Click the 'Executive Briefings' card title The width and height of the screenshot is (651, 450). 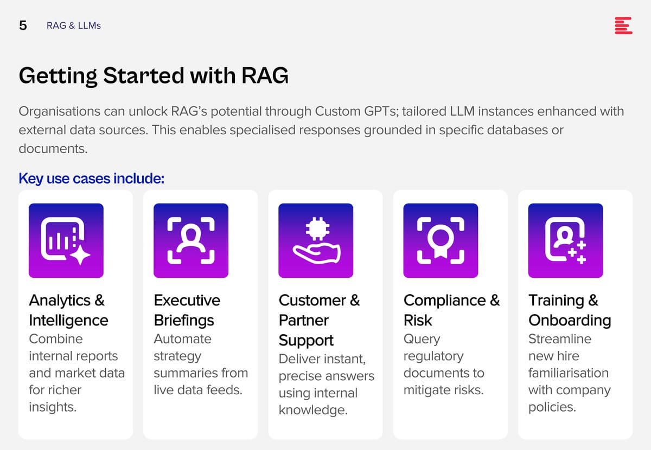click(187, 310)
